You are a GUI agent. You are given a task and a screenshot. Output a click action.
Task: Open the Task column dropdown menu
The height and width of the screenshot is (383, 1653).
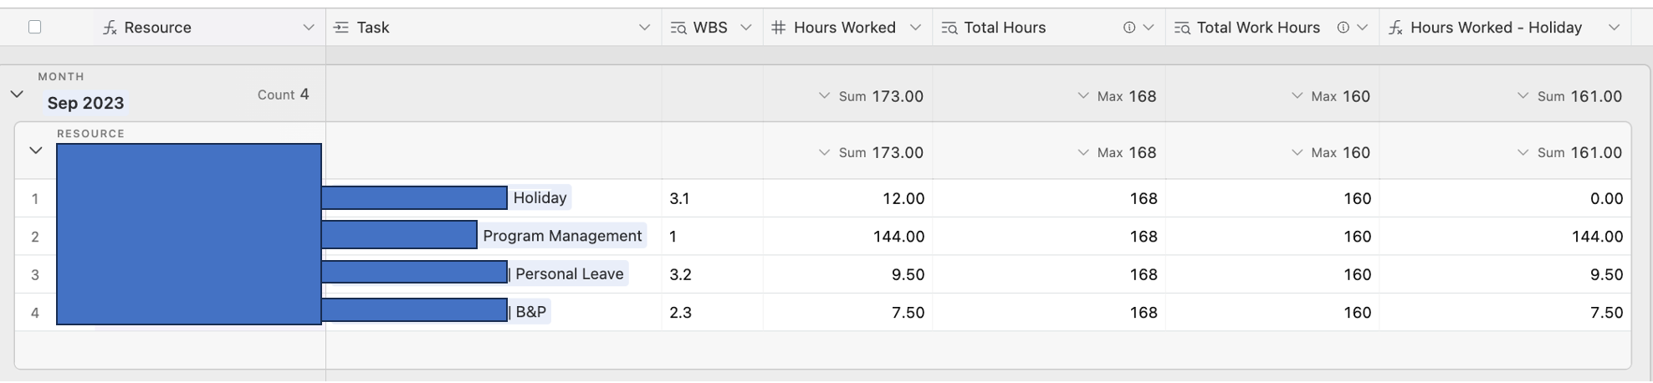tap(645, 28)
